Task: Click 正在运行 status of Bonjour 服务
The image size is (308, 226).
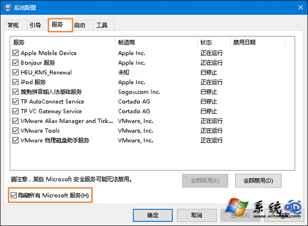Action: pos(211,63)
